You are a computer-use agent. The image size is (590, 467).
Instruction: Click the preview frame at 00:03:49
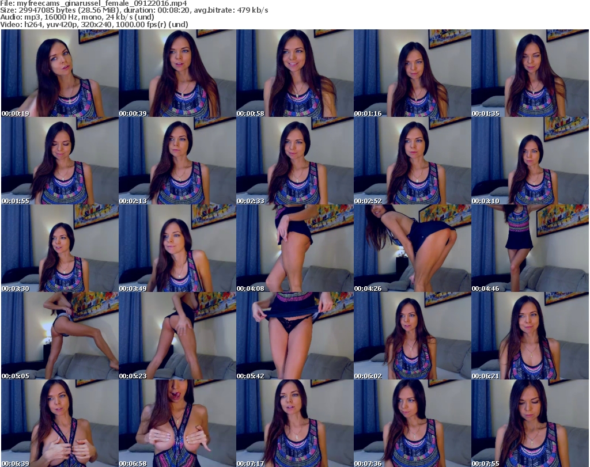click(177, 249)
